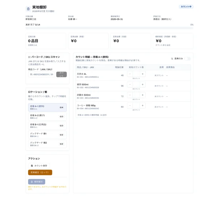Click the アクション heading

(x=34, y=159)
